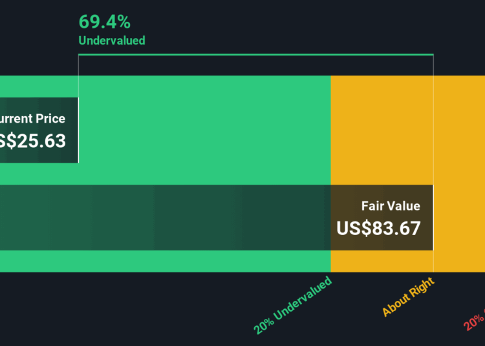The height and width of the screenshot is (346, 485).
Task: Click the dark fair value bar in green zone
Action: click(165, 218)
